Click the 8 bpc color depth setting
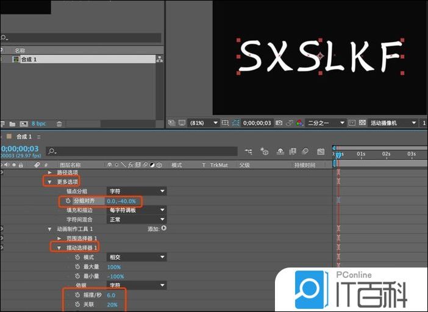 [38, 124]
